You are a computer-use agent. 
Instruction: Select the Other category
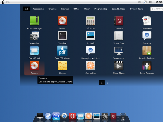[87, 9]
